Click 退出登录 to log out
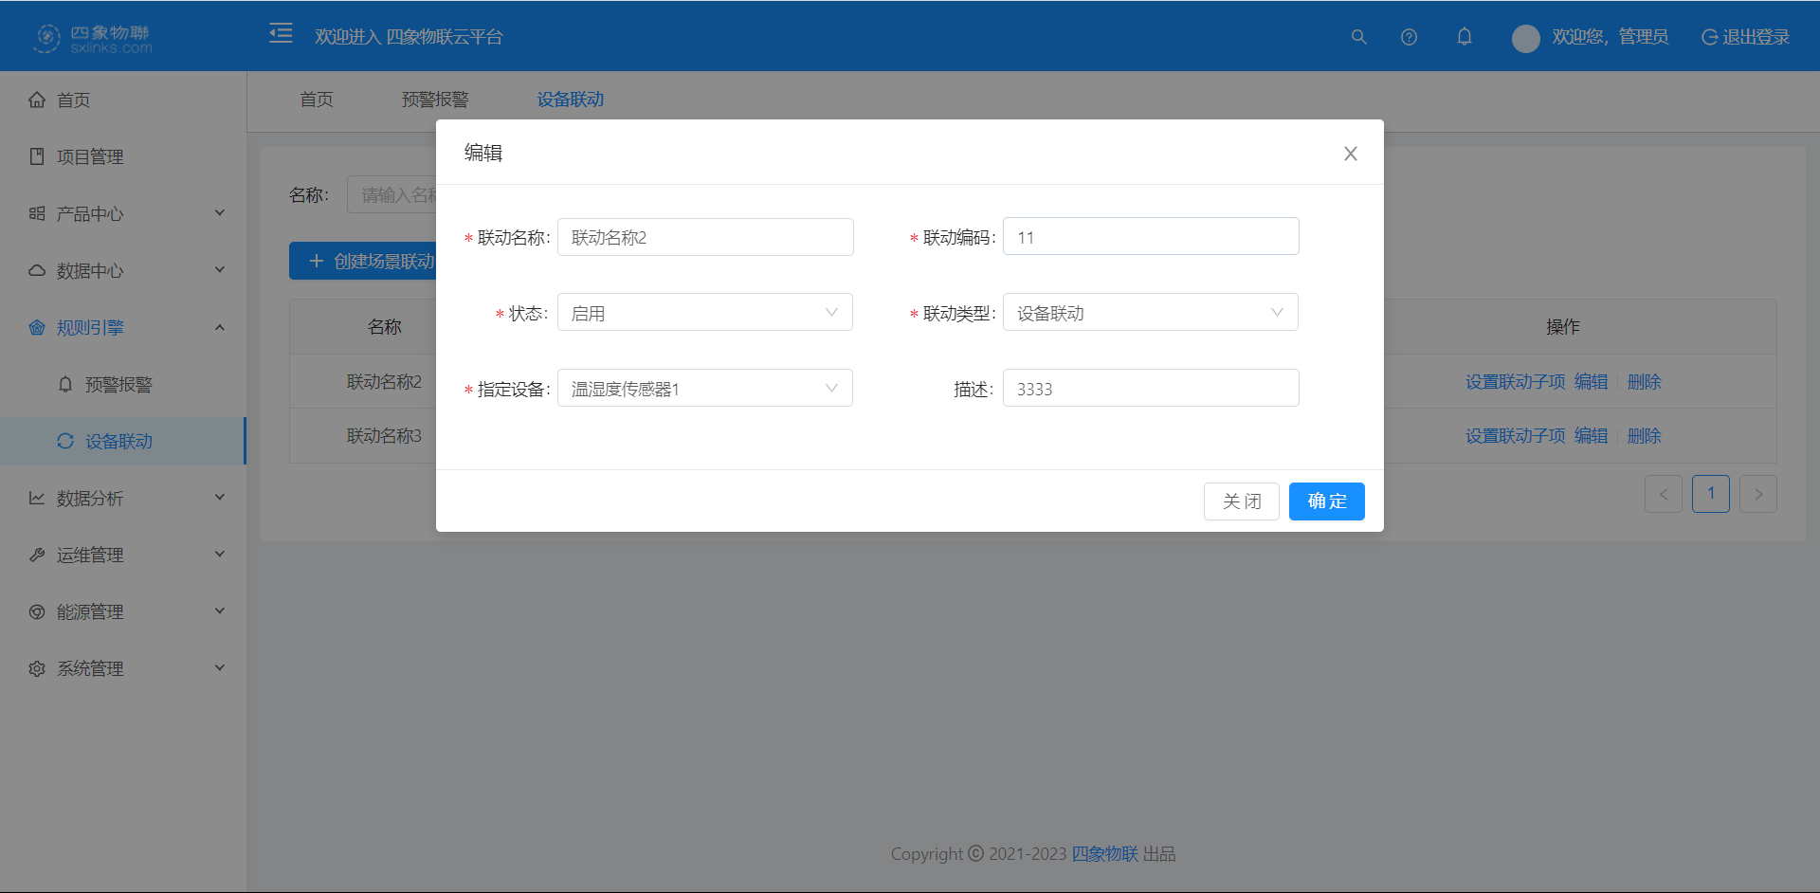 pyautogui.click(x=1744, y=36)
